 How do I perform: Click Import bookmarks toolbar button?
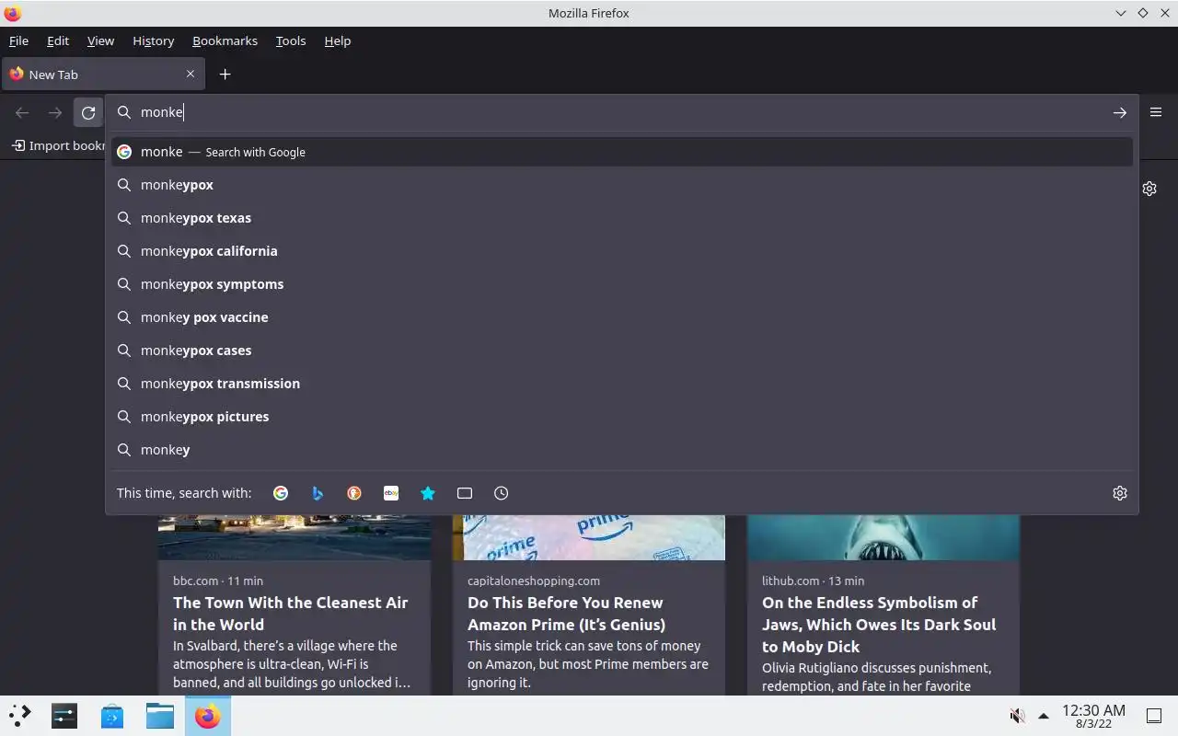[x=58, y=145]
